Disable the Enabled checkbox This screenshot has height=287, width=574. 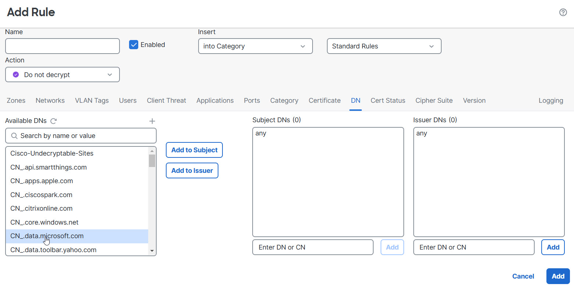click(133, 44)
